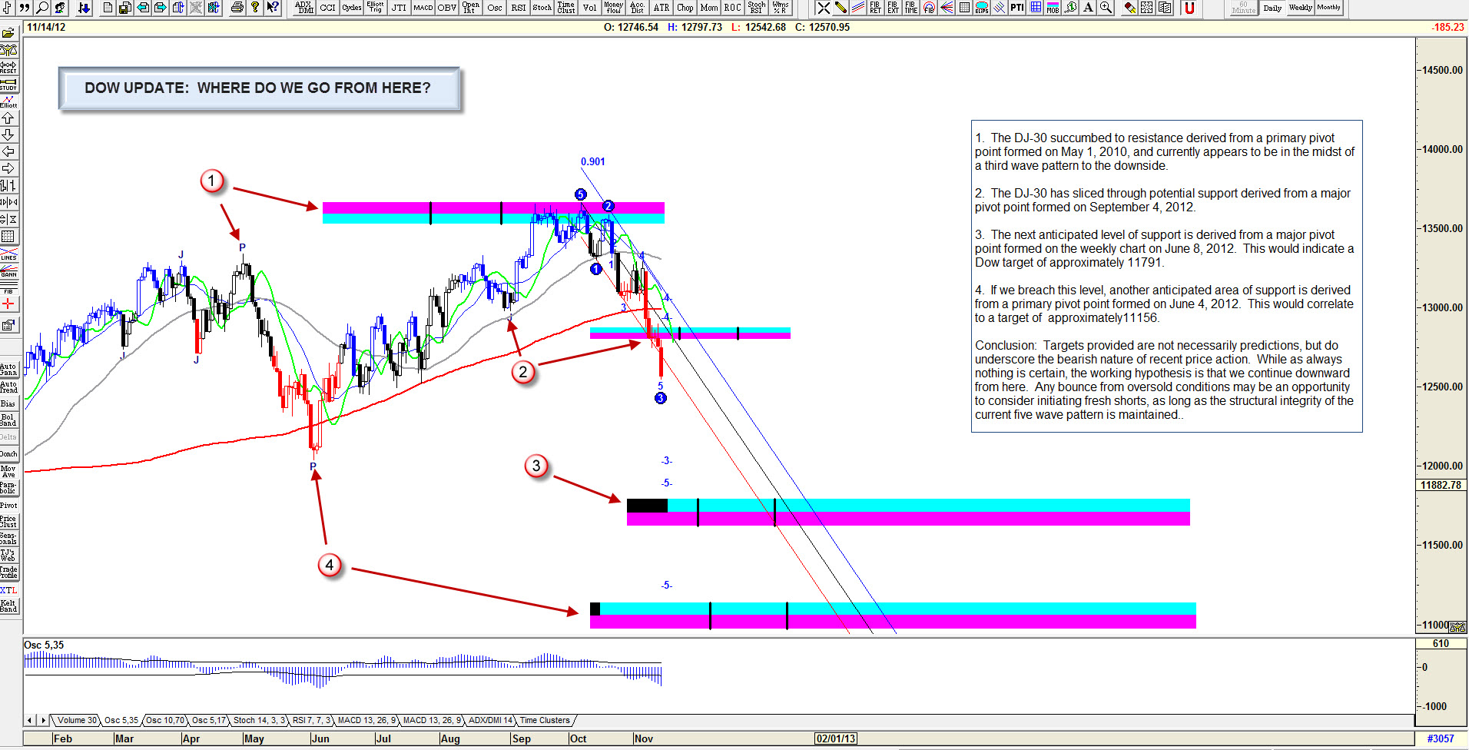Add RSI indicator from toolbar
This screenshot has width=1469, height=750.
tap(519, 8)
